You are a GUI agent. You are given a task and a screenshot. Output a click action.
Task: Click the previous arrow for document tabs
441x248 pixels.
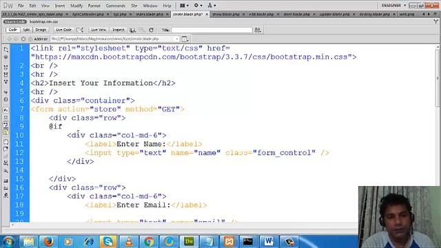tap(424, 14)
